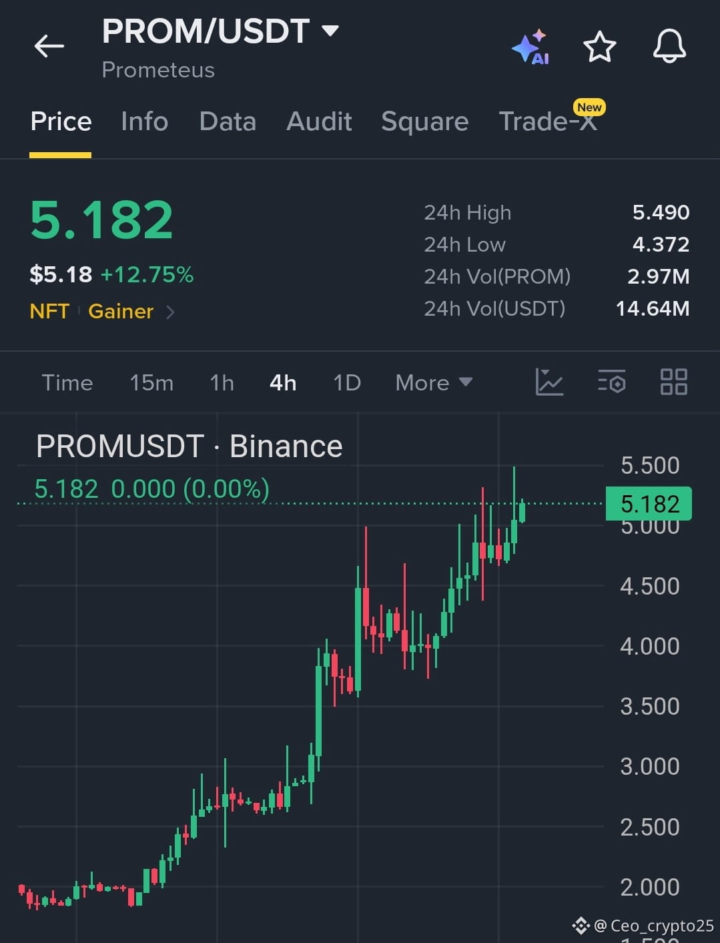Screen dimensions: 720x943
Task: Open the four-squares grid layout icon
Action: (x=673, y=382)
